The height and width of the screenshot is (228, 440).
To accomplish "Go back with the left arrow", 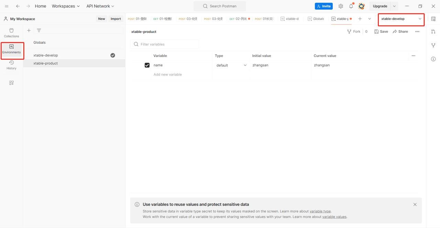I will pyautogui.click(x=18, y=6).
